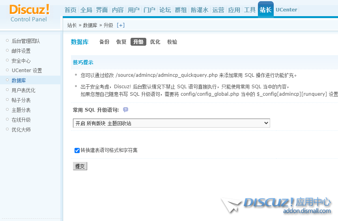Open the 门户 top menu

[149, 10]
